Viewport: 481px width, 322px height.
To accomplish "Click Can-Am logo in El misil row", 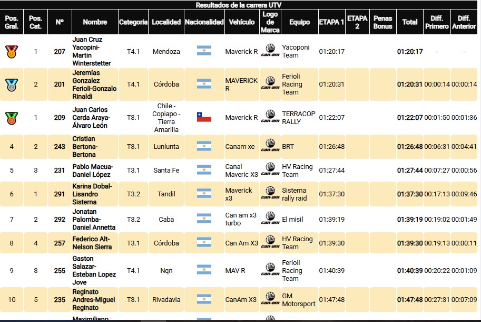I will (x=270, y=219).
